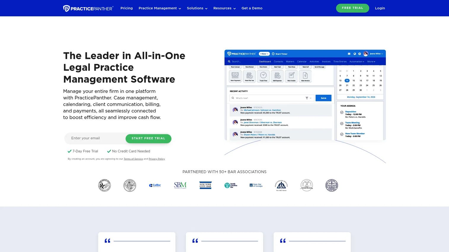Click the CalBar Connect logo
Screen dimensions: 449x252
click(155, 185)
